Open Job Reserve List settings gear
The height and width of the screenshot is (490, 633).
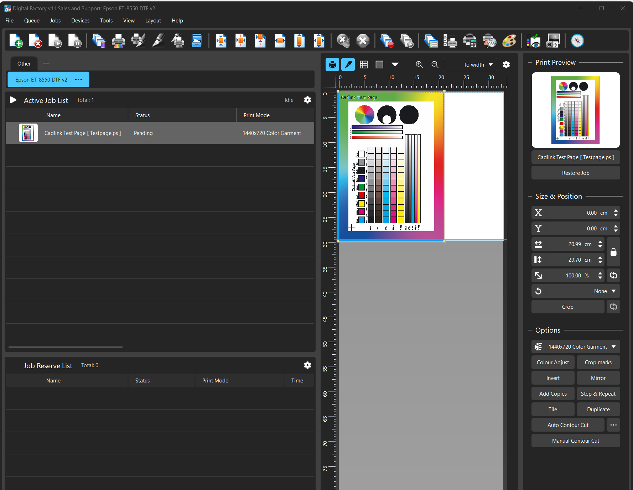(307, 365)
